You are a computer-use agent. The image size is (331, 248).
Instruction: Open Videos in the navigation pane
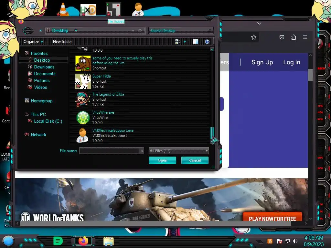tap(40, 87)
